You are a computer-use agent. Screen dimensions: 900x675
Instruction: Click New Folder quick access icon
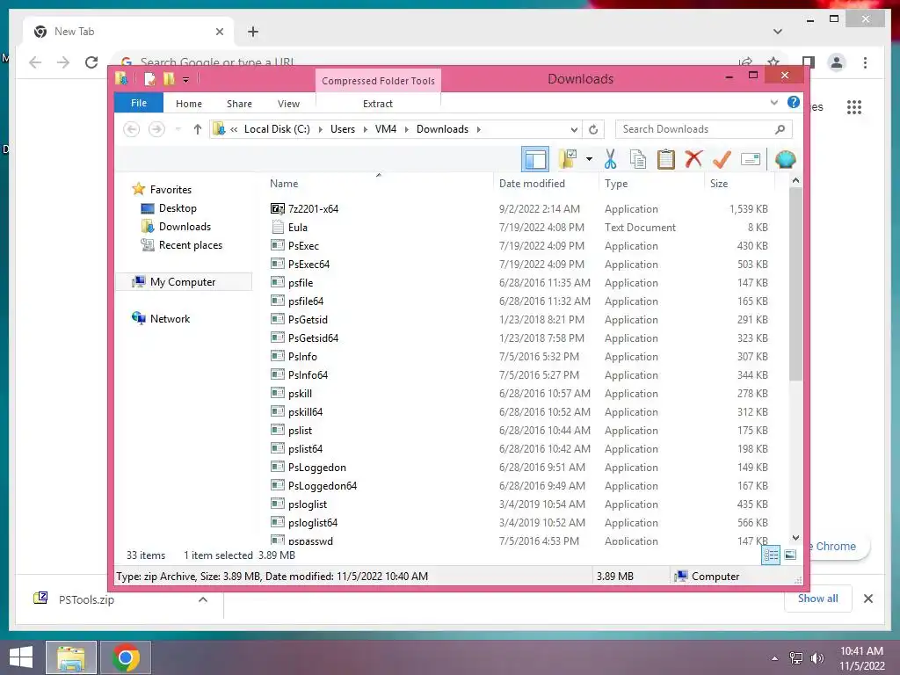pyautogui.click(x=169, y=79)
